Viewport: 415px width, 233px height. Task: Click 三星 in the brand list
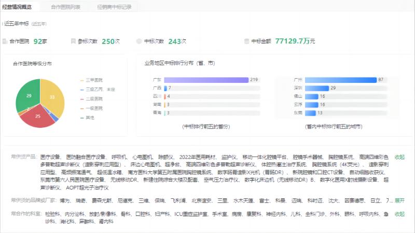[x=223, y=201]
